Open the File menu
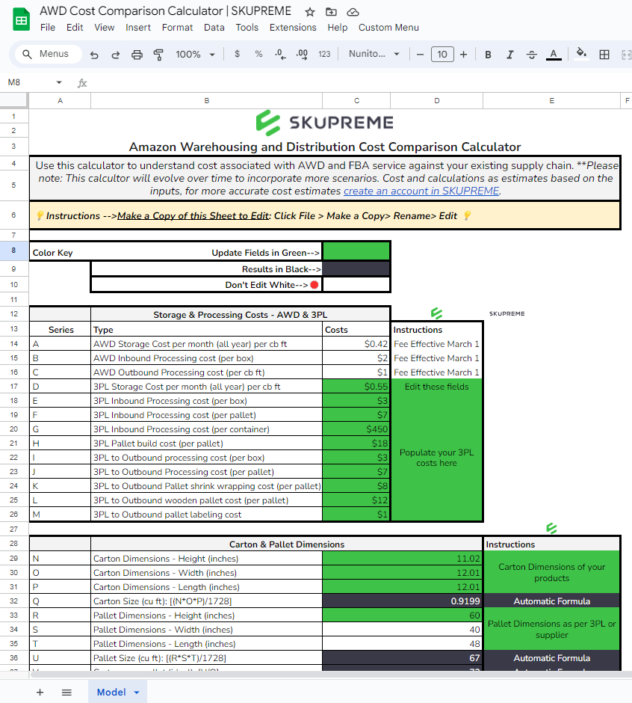632x703 pixels. pos(48,28)
